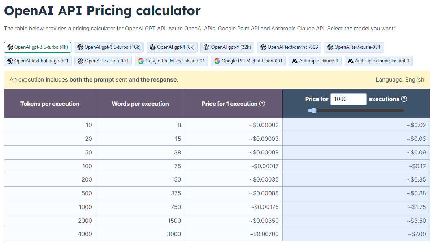This screenshot has width=433, height=244.
Task: Click the Price for 1 execution header text
Action: click(x=229, y=104)
